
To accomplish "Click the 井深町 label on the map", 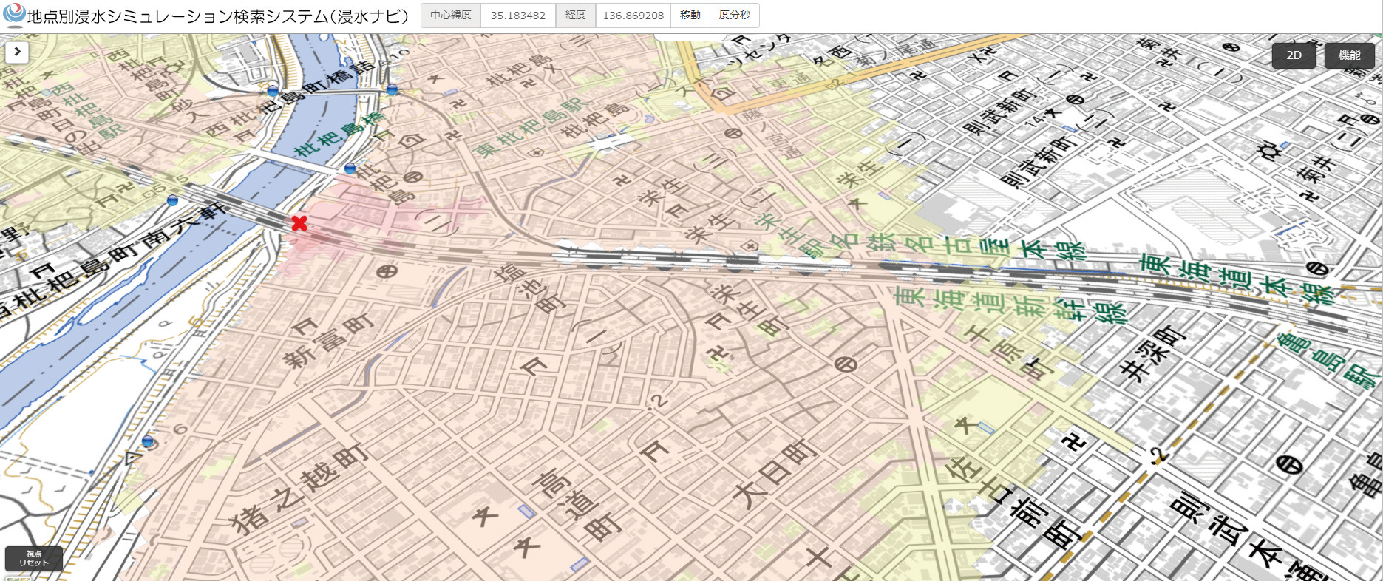I will (1153, 353).
